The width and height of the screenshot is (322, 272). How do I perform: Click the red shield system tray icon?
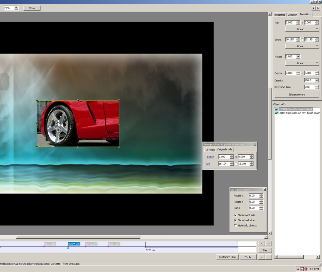coord(306,269)
